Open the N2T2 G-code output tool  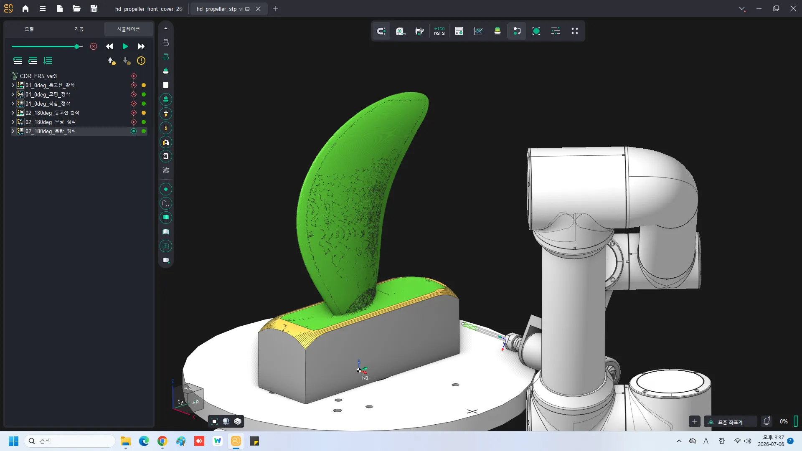point(439,31)
